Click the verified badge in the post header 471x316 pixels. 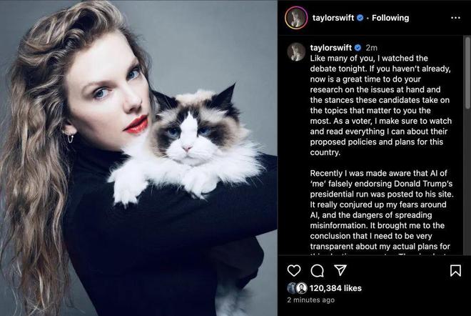click(360, 18)
